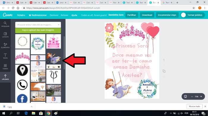Open the Elementos panel
The height and width of the screenshot is (116, 208).
click(5, 45)
